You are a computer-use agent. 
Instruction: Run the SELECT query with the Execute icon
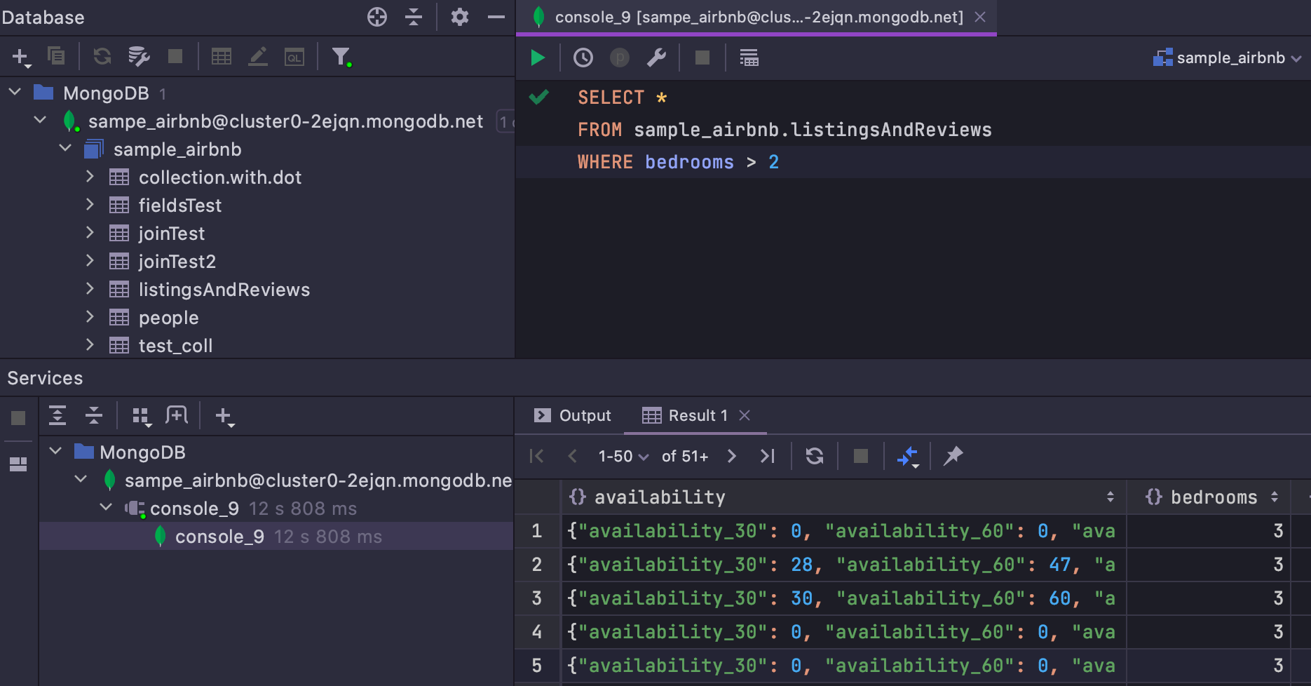(538, 58)
